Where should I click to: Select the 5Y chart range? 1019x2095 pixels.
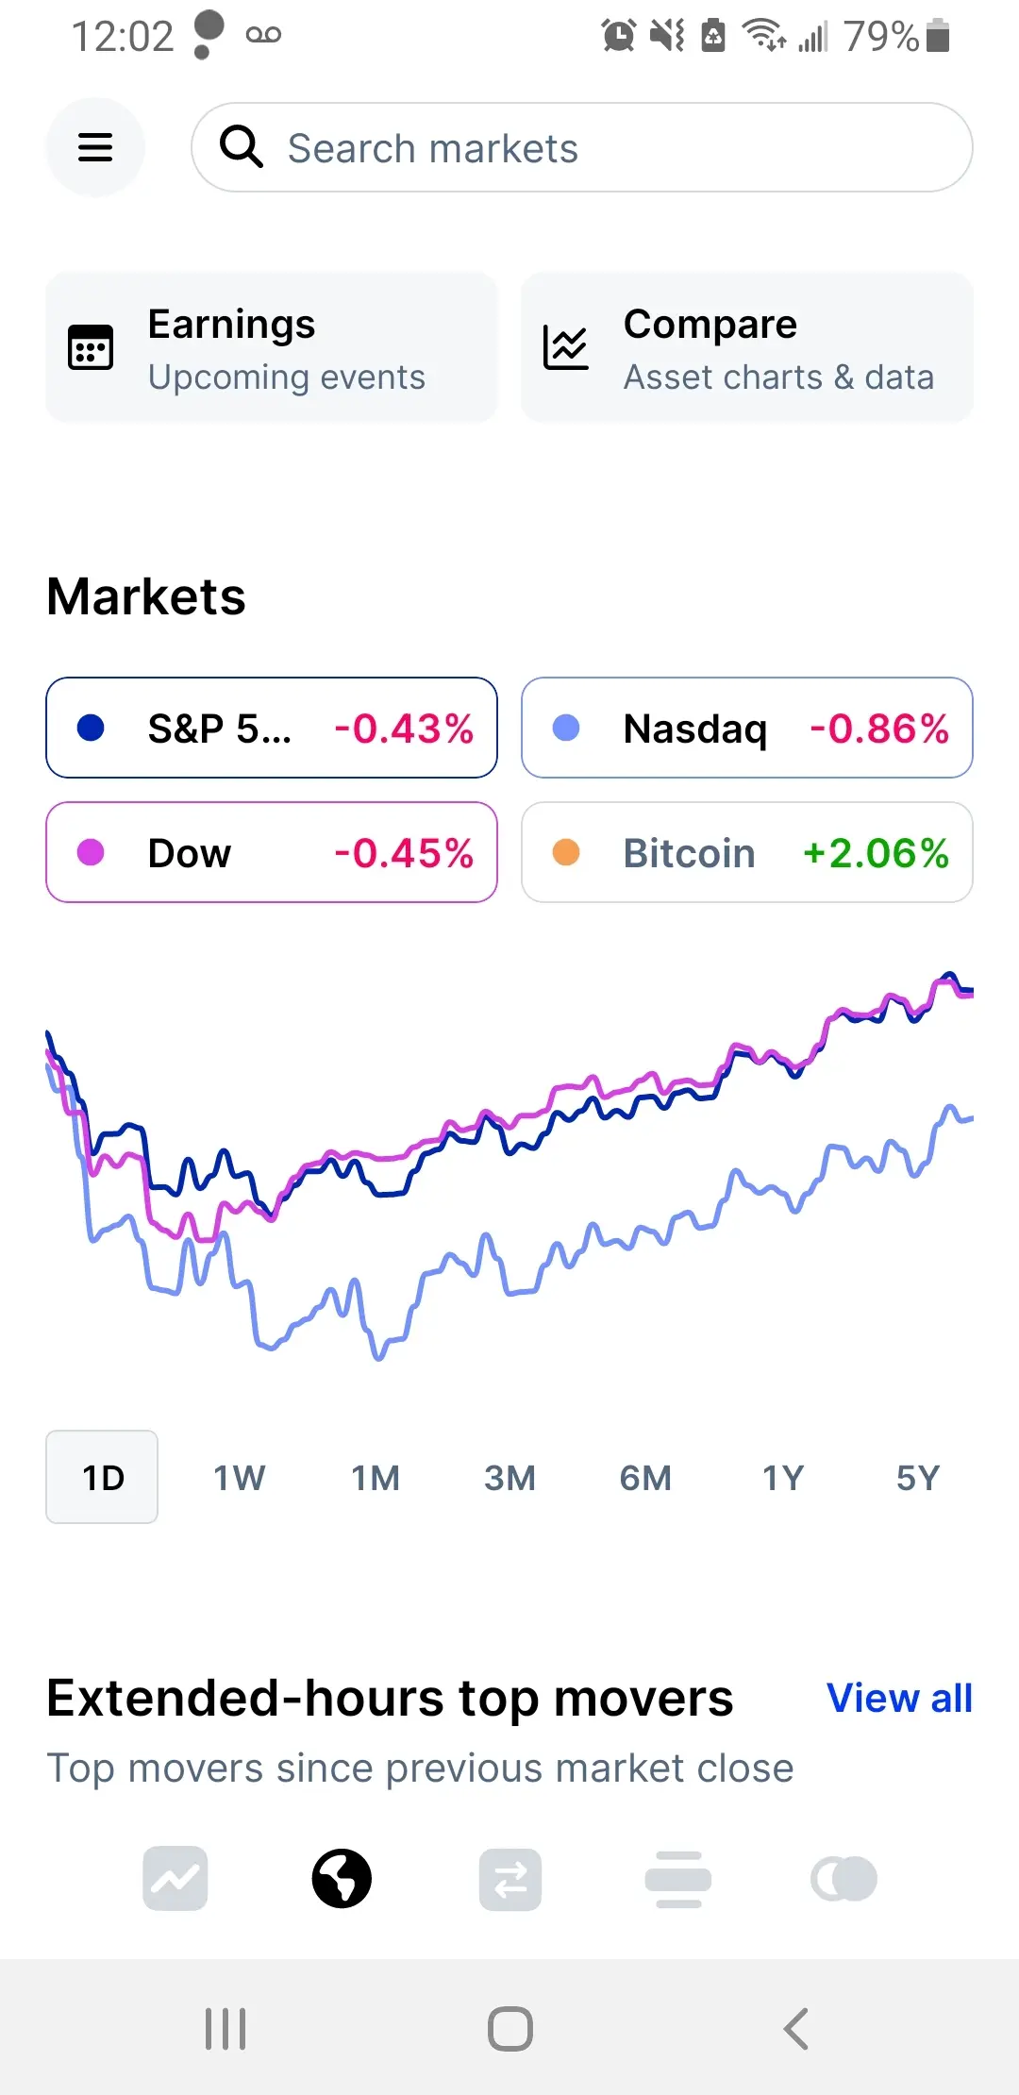[917, 1477]
